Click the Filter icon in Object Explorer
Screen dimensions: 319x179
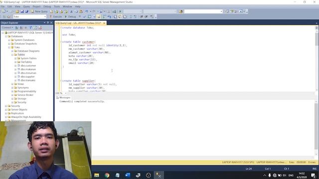[x=31, y=28]
